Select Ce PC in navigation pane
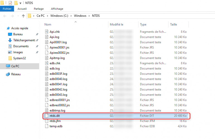 pos(20,66)
